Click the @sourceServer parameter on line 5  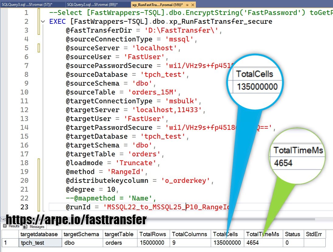coord(92,48)
